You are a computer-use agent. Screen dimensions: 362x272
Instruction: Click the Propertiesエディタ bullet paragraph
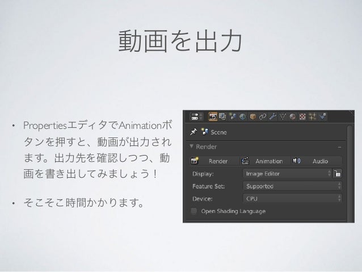(x=98, y=149)
